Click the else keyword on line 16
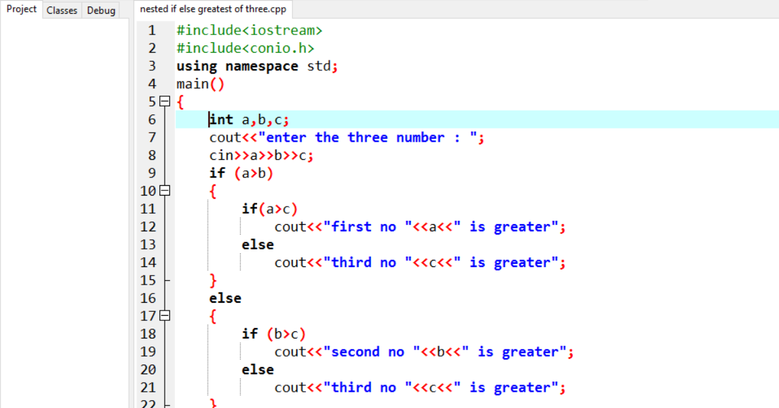This screenshot has height=408, width=779. point(225,298)
